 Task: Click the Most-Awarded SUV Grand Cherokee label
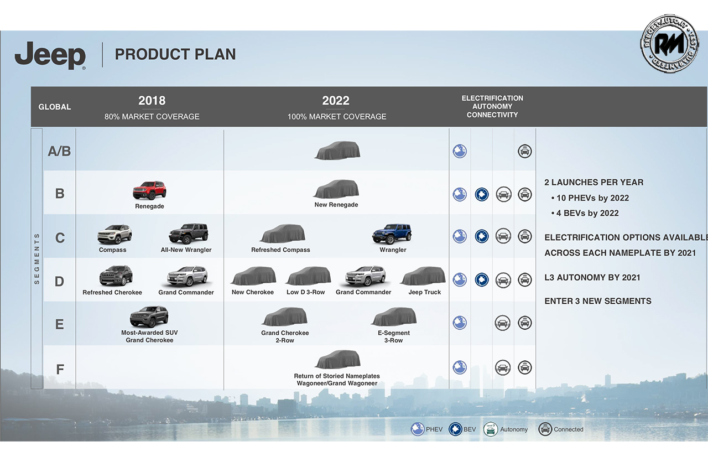click(149, 336)
